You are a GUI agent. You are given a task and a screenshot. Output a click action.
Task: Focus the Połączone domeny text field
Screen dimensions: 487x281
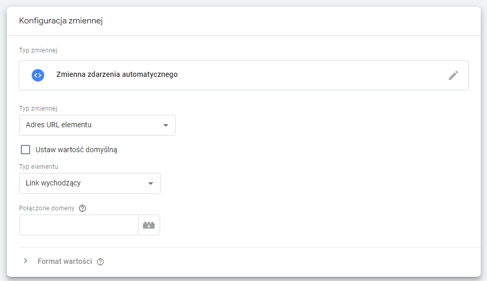click(x=79, y=225)
